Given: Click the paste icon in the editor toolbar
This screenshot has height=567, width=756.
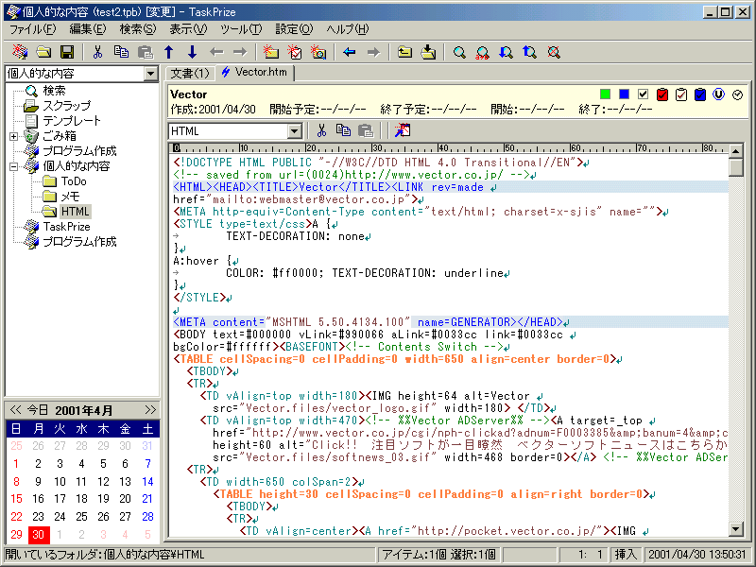Looking at the screenshot, I should [x=366, y=130].
